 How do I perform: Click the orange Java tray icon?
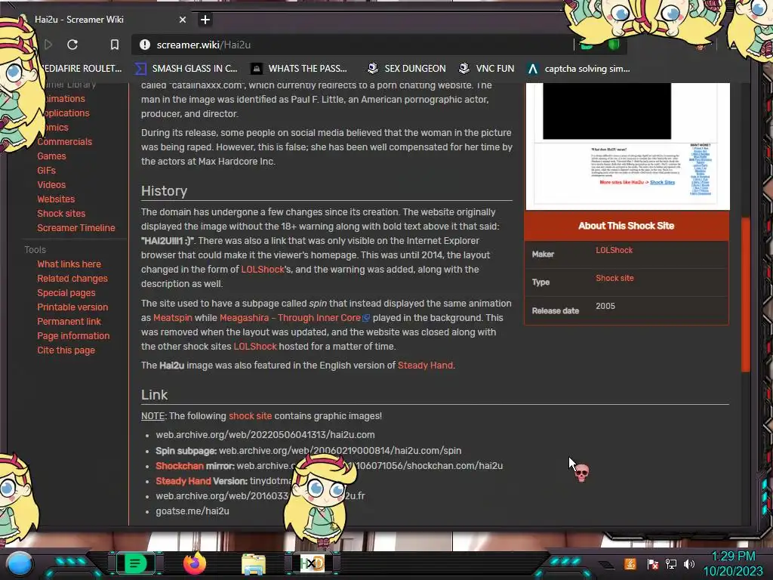630,563
